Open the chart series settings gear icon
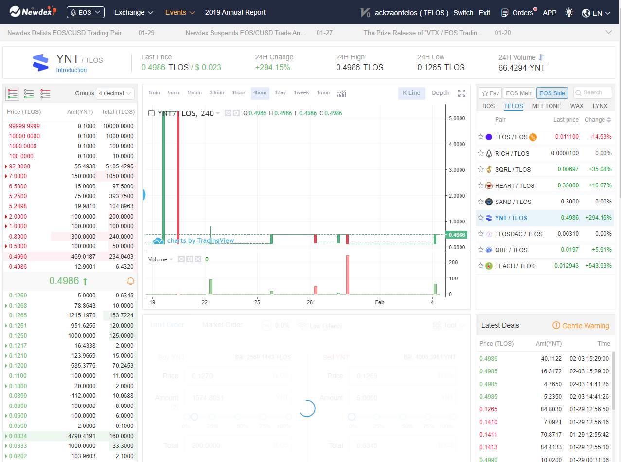621x462 pixels. [x=236, y=113]
